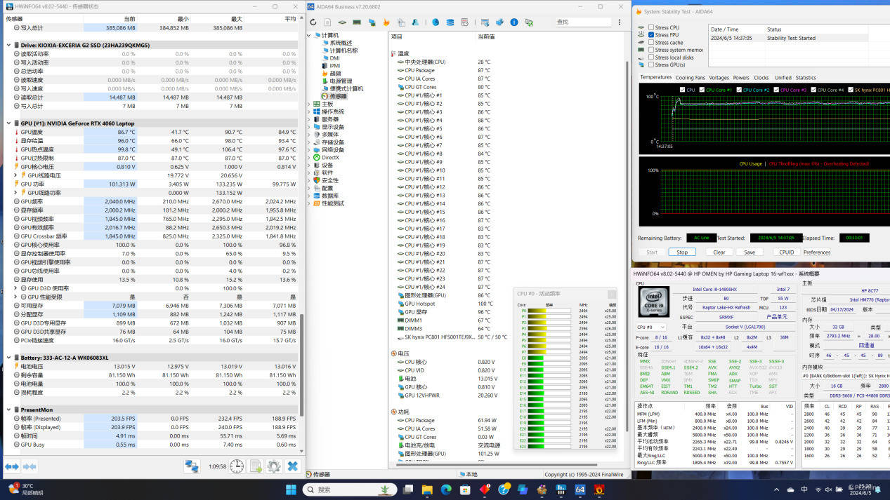Toggle CPU Core #1 graph checkbox
The height and width of the screenshot is (500, 890).
[701, 90]
